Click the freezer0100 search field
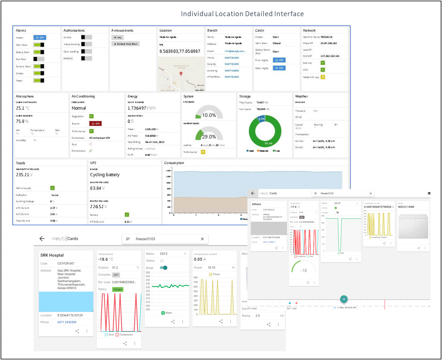Screen dimensions: 442x360 click(343, 193)
